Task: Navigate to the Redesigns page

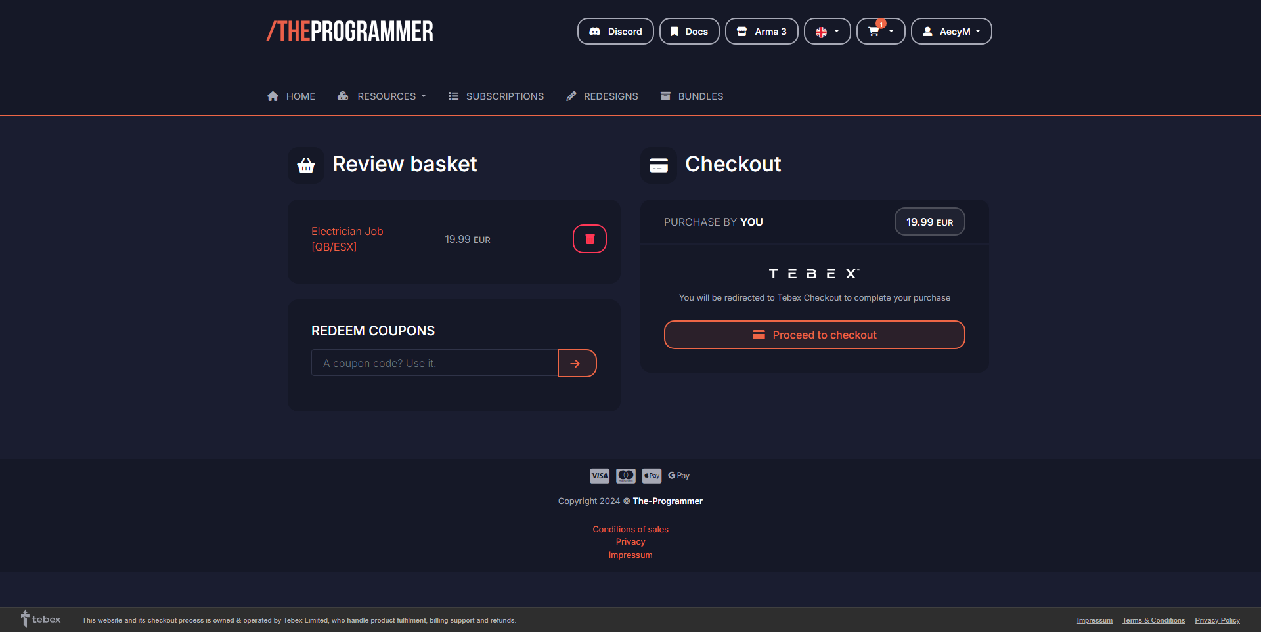Action: point(602,96)
